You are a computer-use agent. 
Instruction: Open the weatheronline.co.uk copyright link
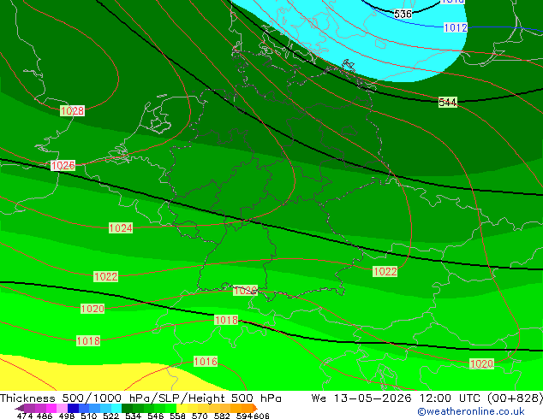tap(471, 411)
